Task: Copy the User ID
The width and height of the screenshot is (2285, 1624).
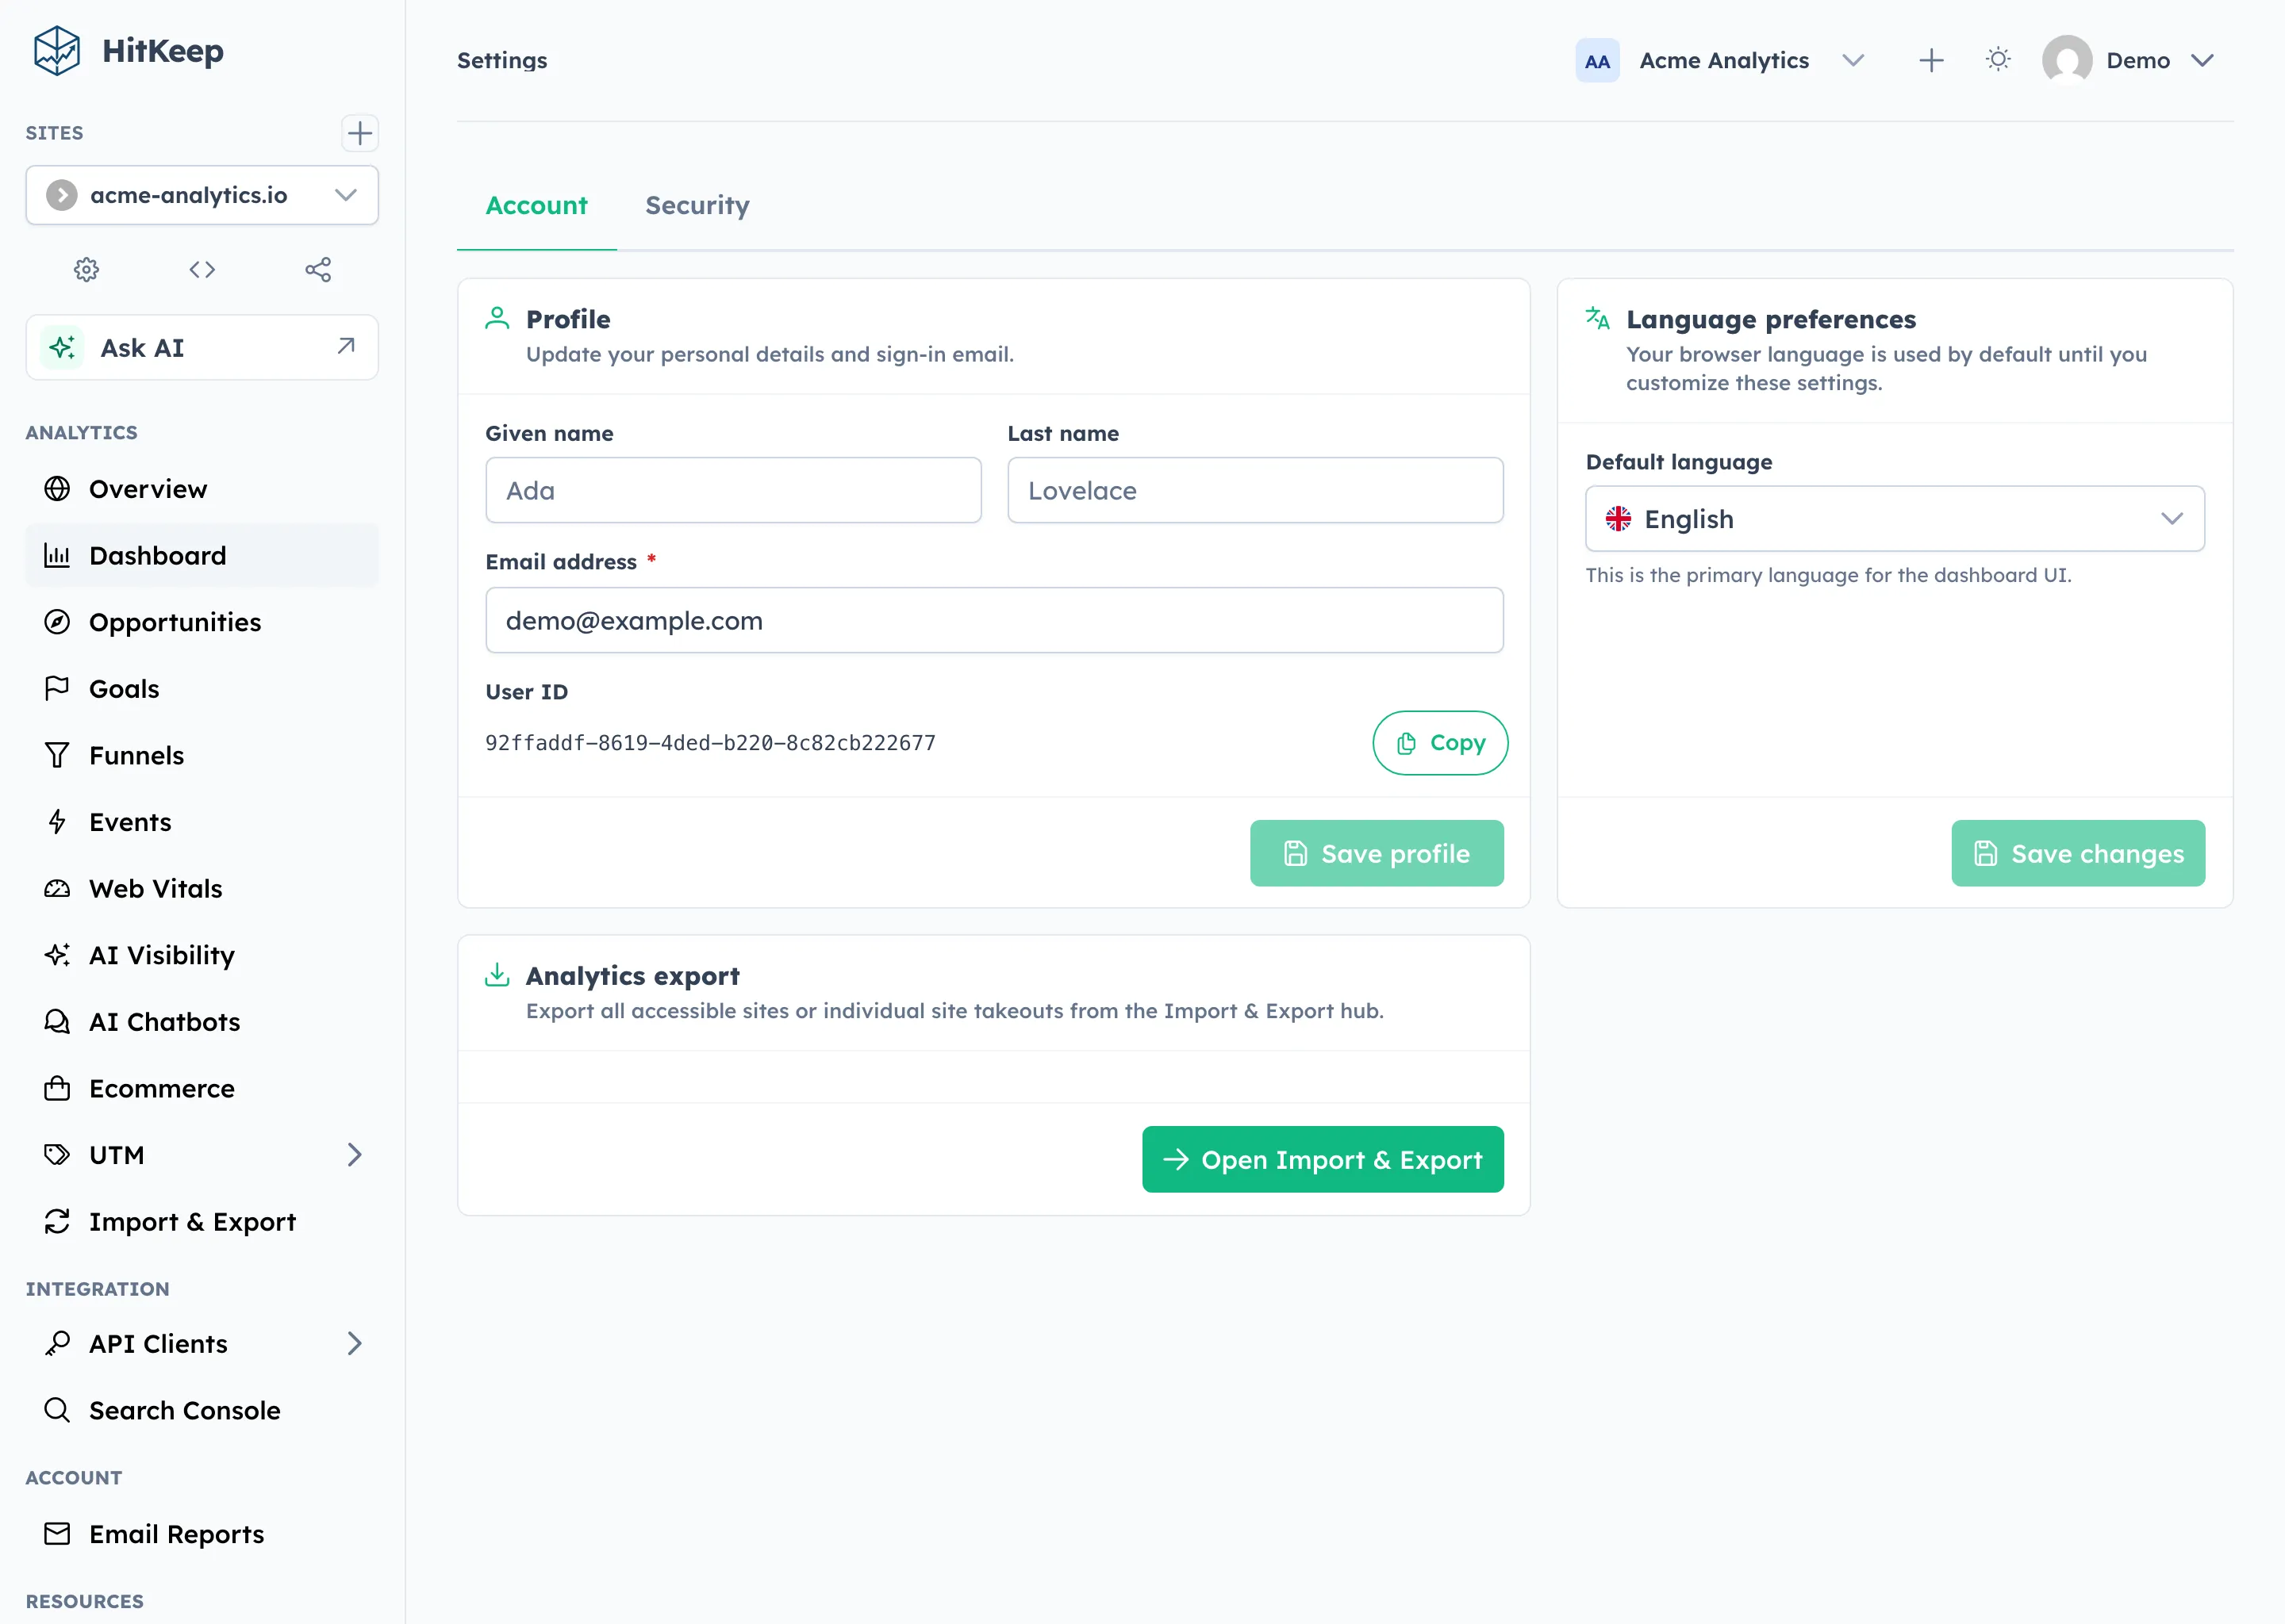Action: [x=1440, y=743]
